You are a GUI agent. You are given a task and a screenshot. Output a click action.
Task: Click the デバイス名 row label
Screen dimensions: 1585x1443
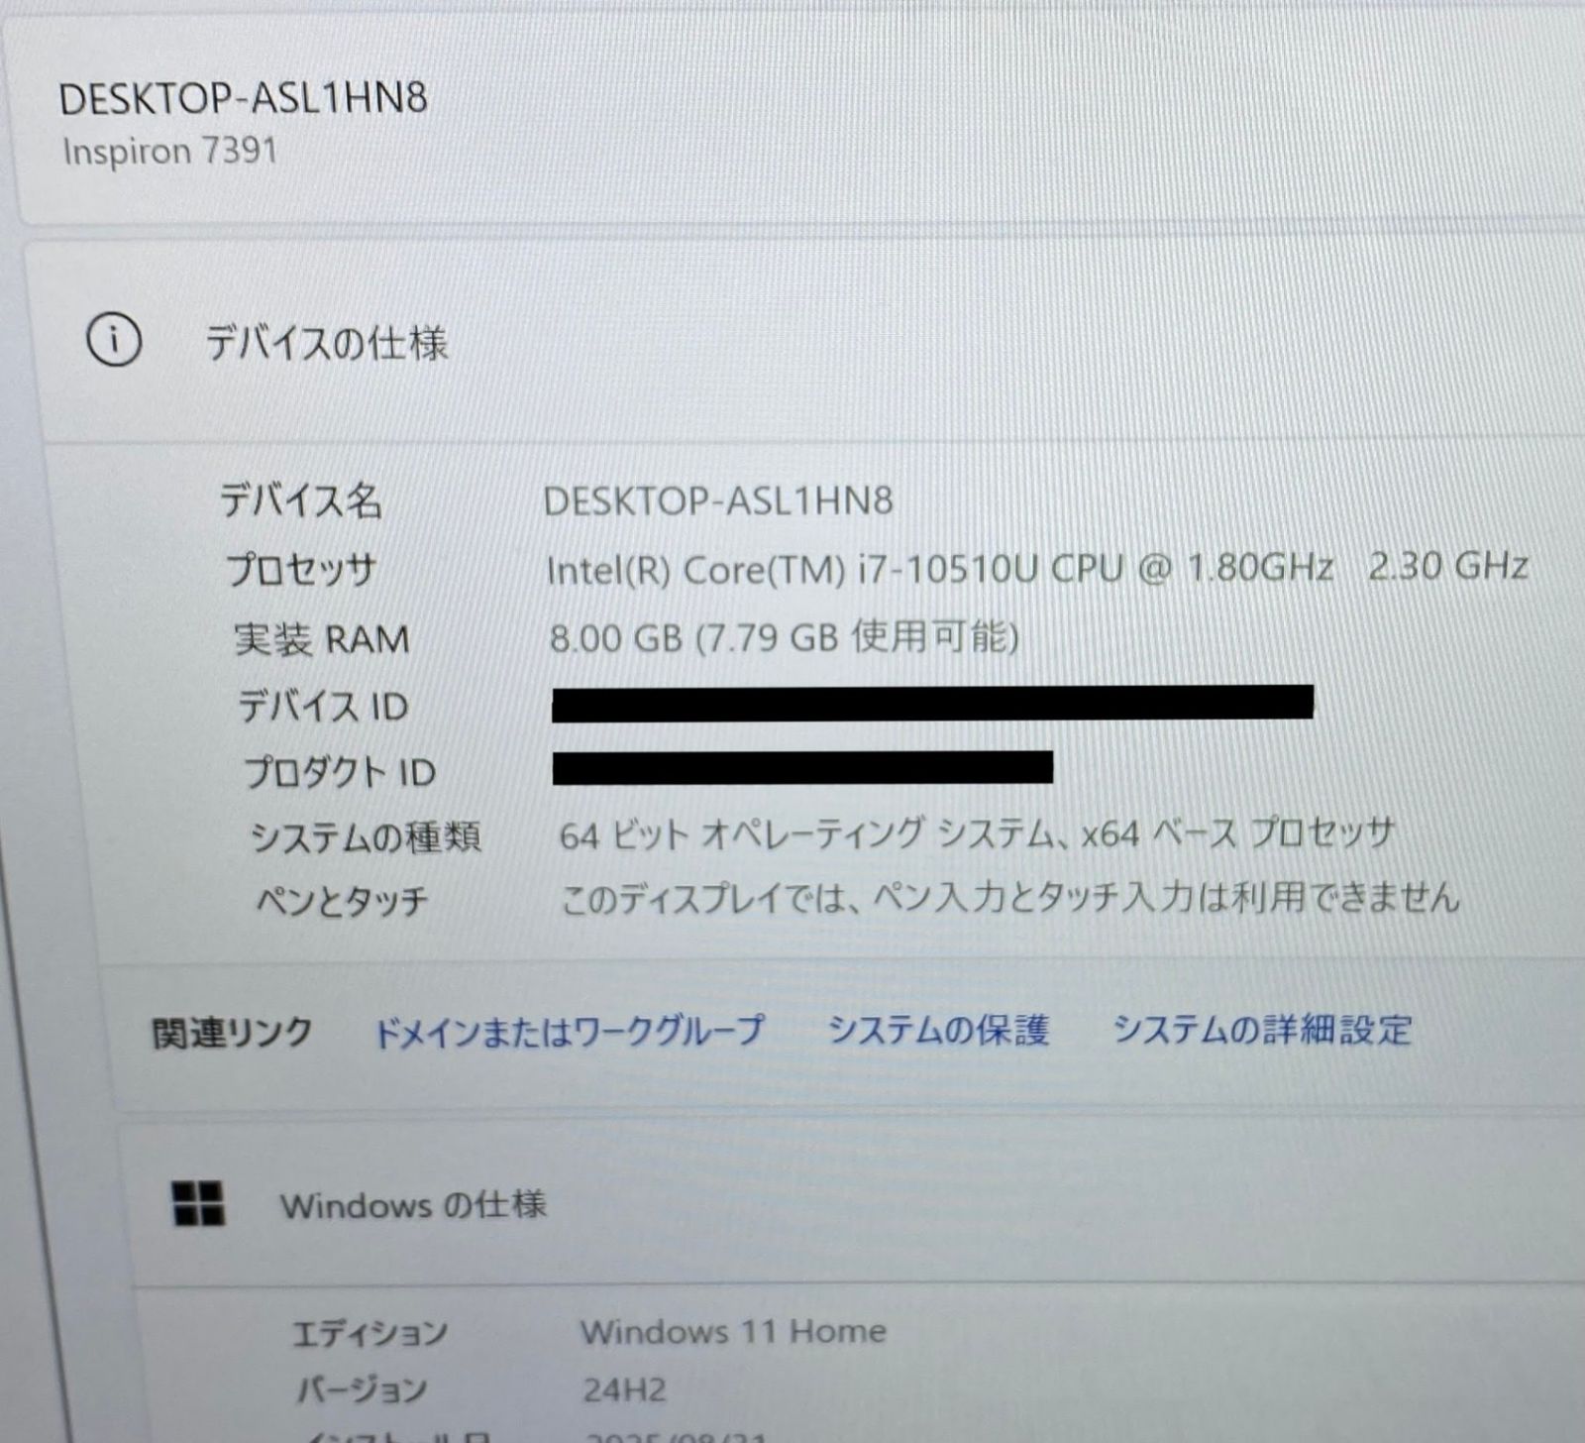point(300,501)
